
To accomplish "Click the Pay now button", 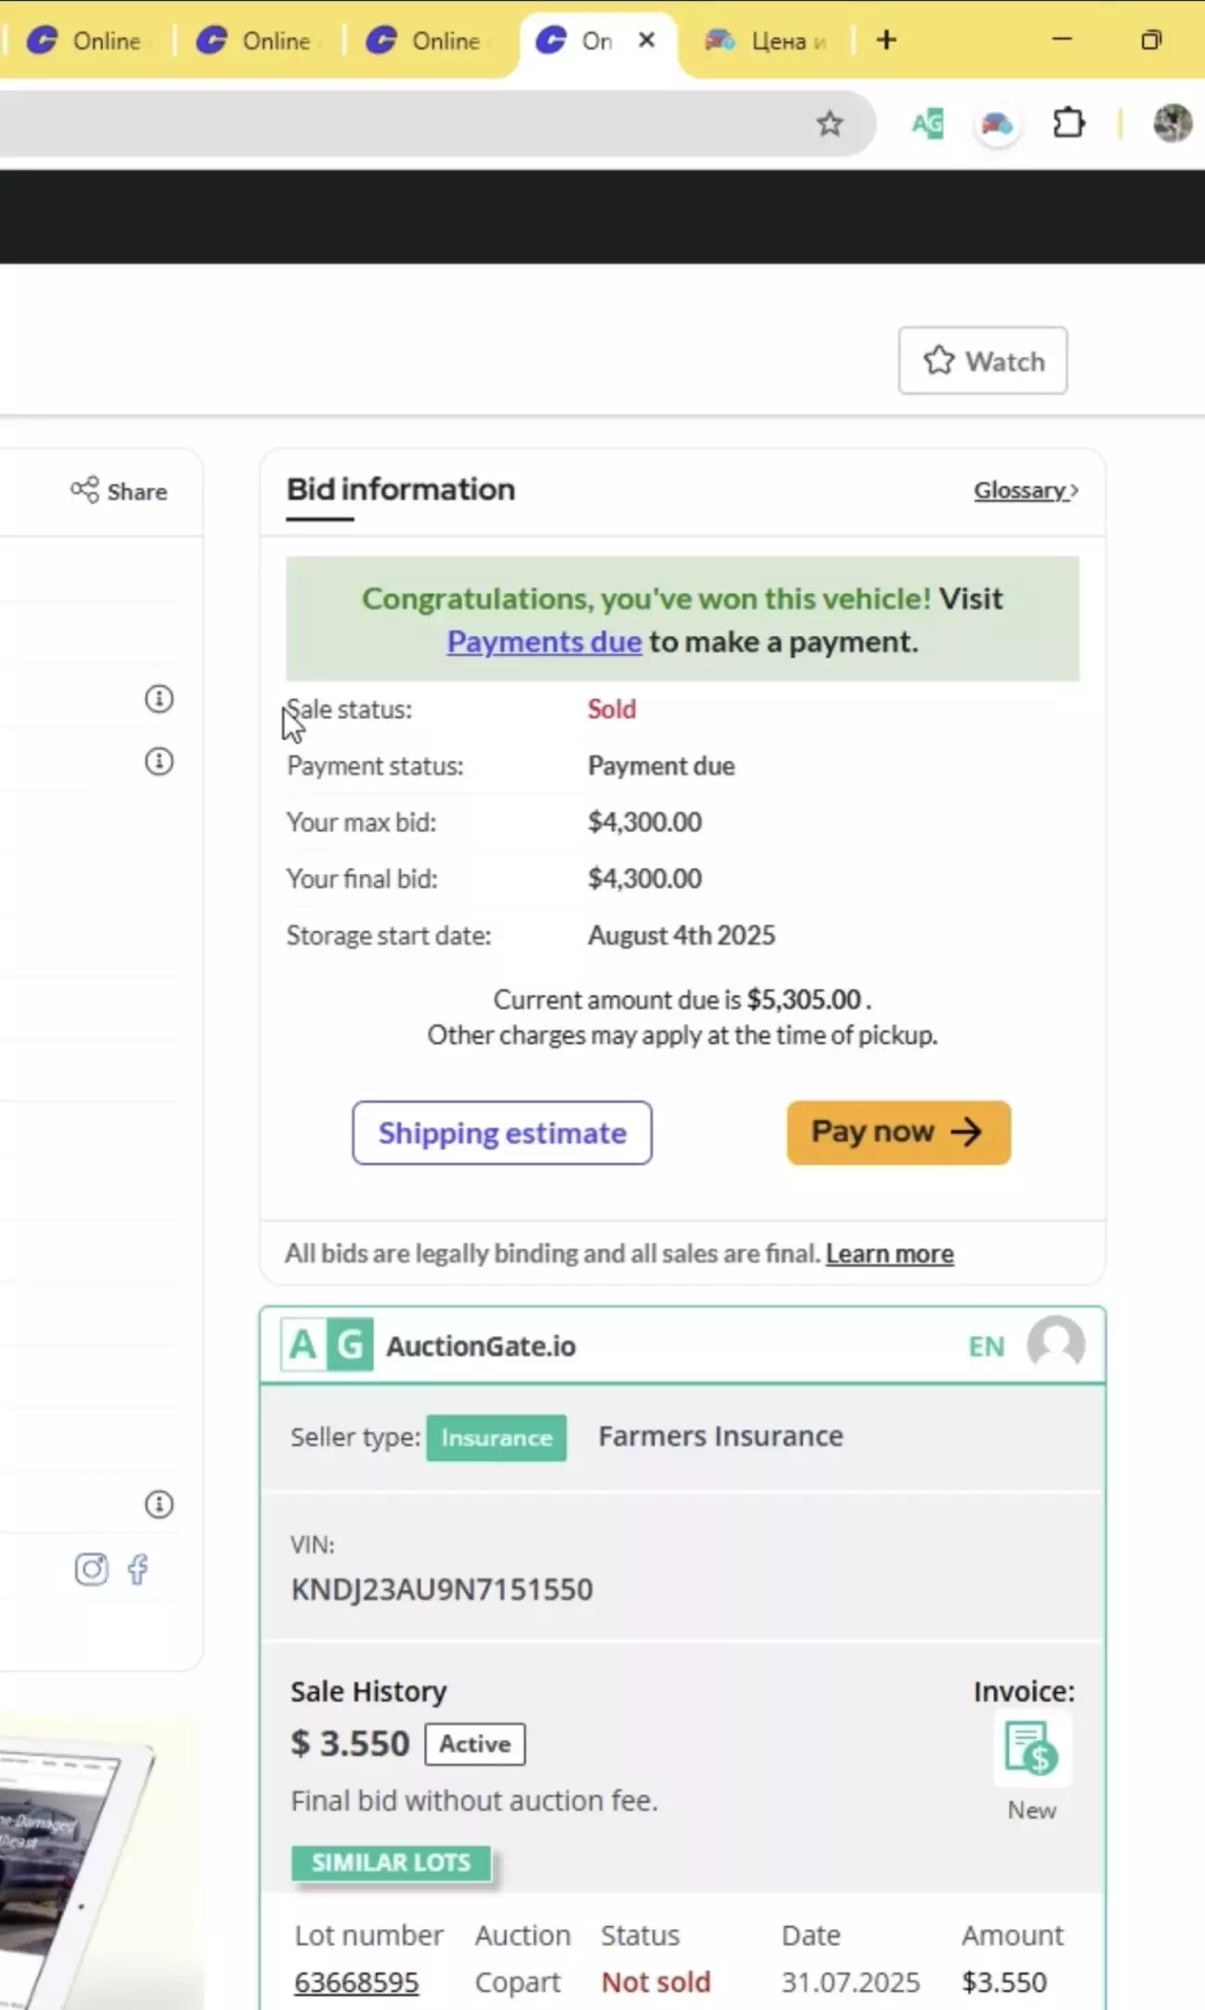I will click(x=898, y=1132).
